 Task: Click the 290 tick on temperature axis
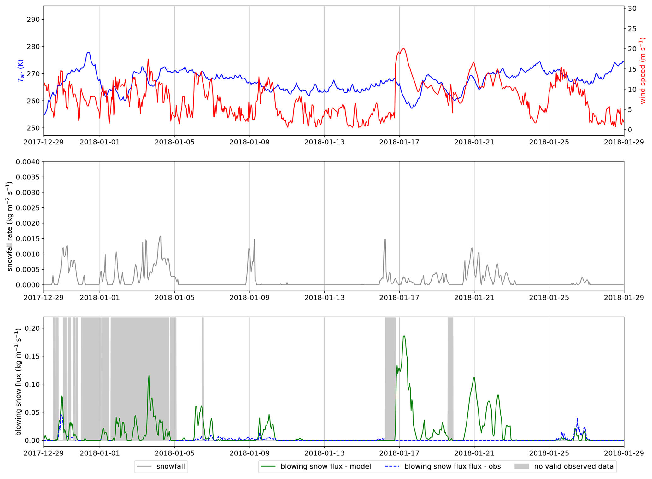point(33,20)
